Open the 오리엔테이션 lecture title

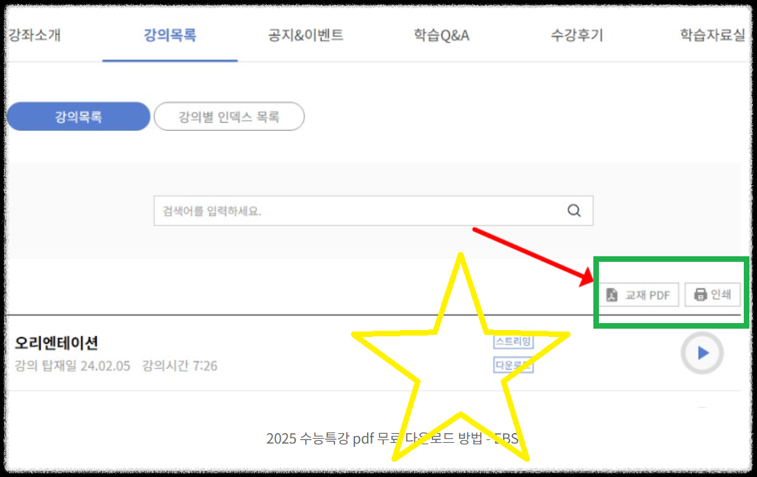56,343
